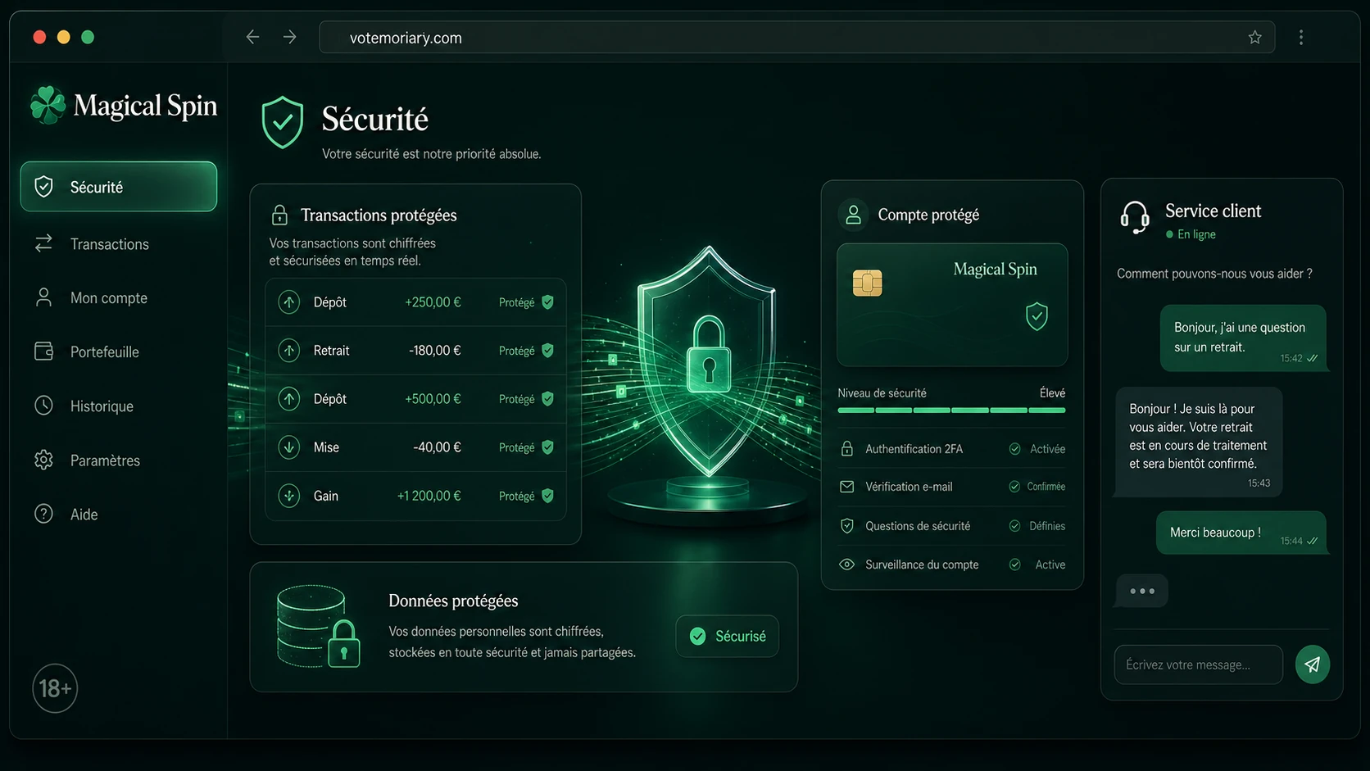Click the down-arrow icon of the Gain row
This screenshot has height=771, width=1370.
point(288,496)
